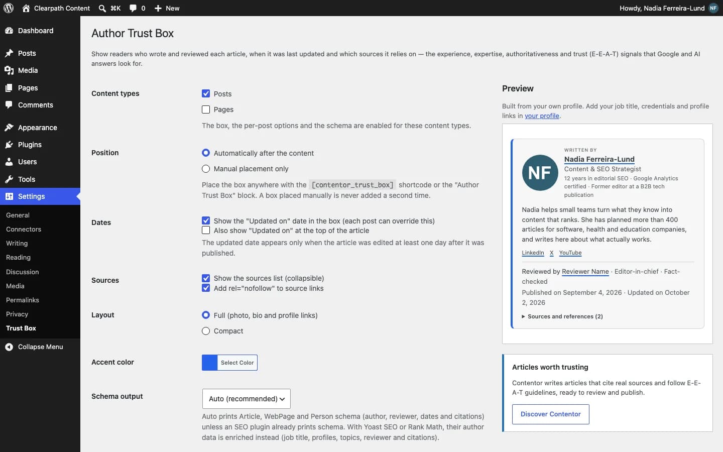Click the Plugins plug icon
The width and height of the screenshot is (723, 452).
tap(9, 145)
